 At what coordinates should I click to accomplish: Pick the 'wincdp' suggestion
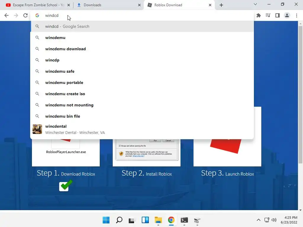tap(142, 60)
